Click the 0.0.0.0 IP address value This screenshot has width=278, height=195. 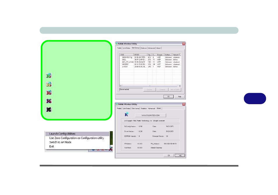click(140, 144)
